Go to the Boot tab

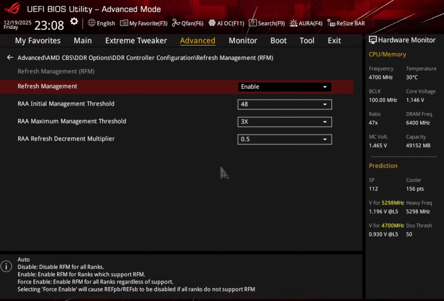(x=278, y=40)
